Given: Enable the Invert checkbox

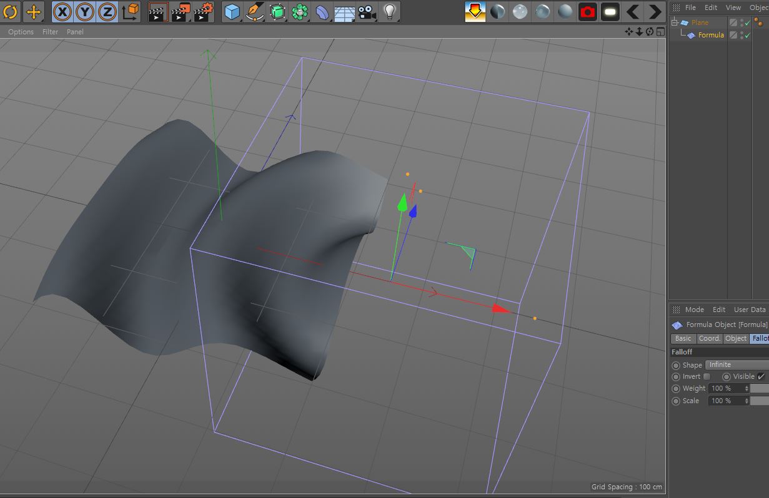Looking at the screenshot, I should point(707,376).
